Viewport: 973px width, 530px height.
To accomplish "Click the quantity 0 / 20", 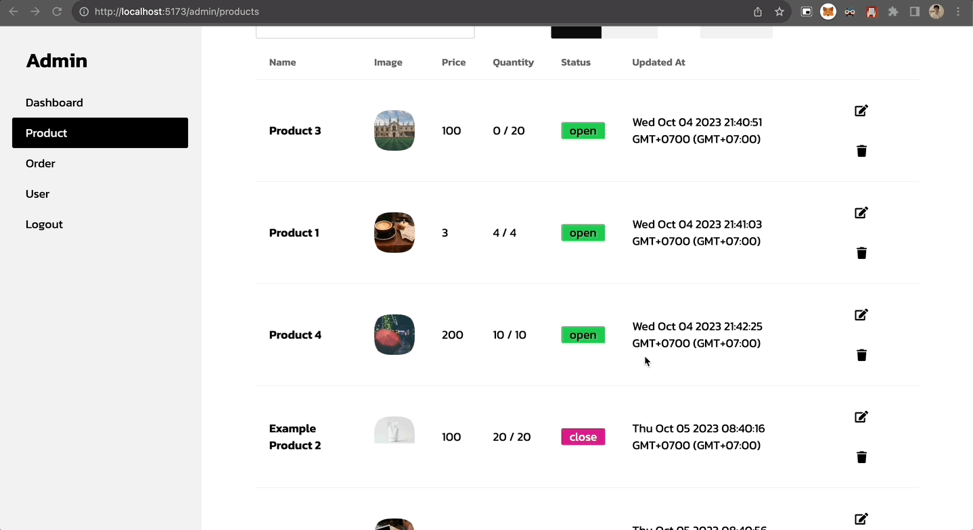I will [509, 131].
